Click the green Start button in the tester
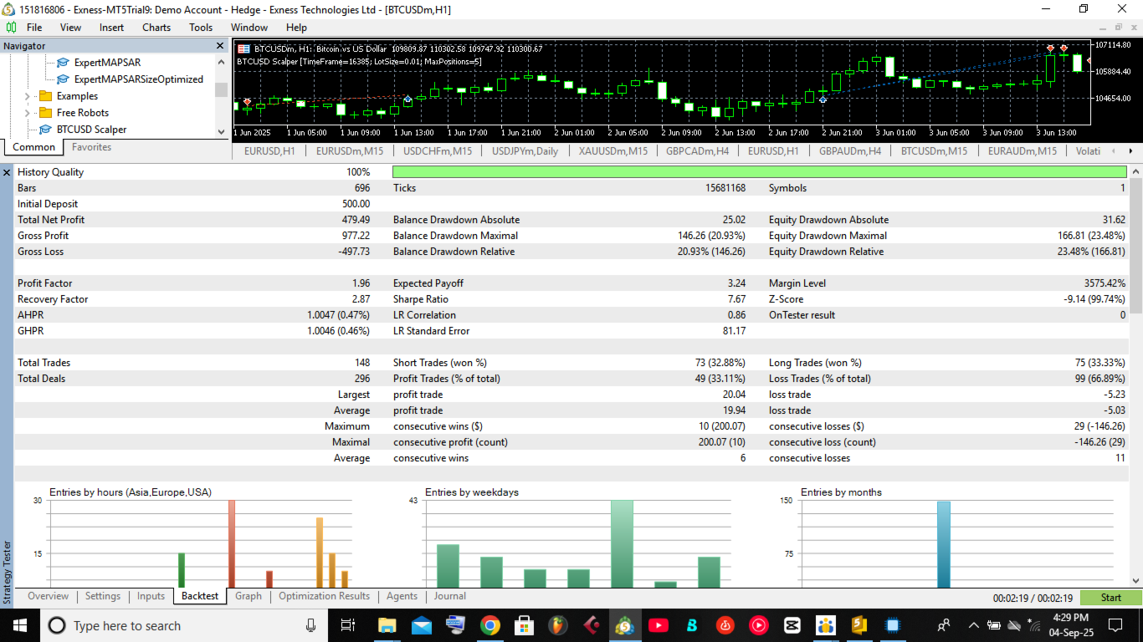Viewport: 1143px width, 642px height. pyautogui.click(x=1111, y=598)
